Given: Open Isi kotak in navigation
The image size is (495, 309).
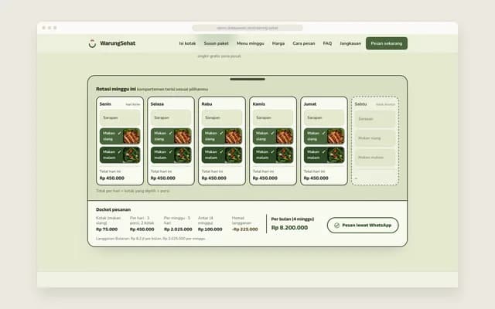Looking at the screenshot, I should tap(187, 43).
